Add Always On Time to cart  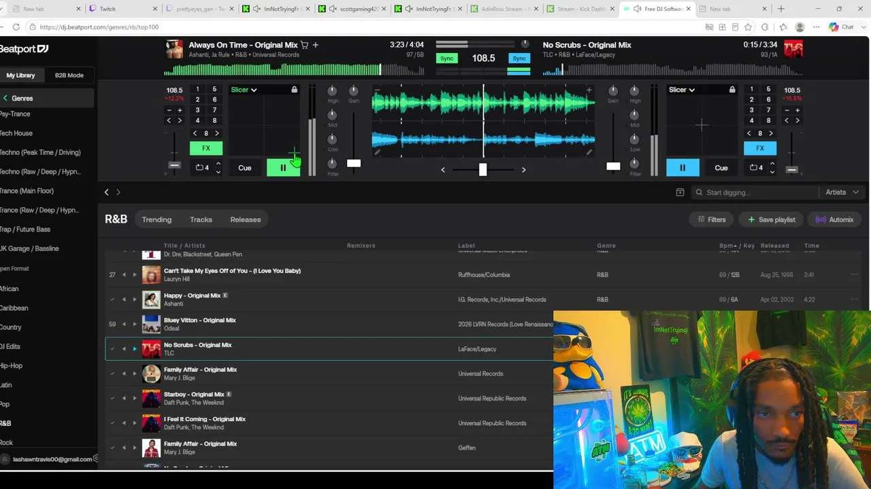coord(304,45)
